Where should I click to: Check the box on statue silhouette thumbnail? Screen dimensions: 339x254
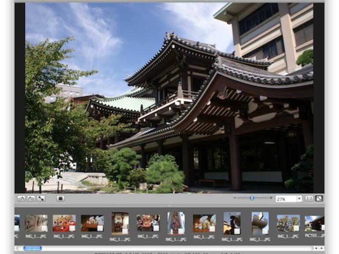237,231
